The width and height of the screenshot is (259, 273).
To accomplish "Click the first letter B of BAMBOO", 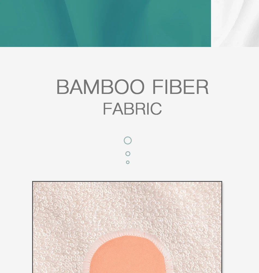I will [62, 87].
